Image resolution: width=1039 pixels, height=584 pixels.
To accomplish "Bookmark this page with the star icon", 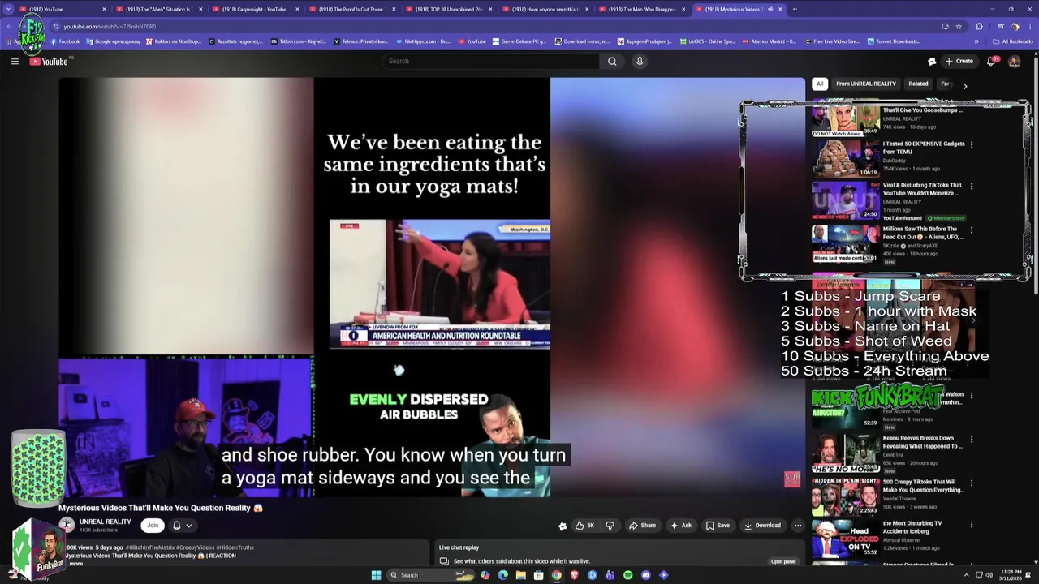I will 959,26.
